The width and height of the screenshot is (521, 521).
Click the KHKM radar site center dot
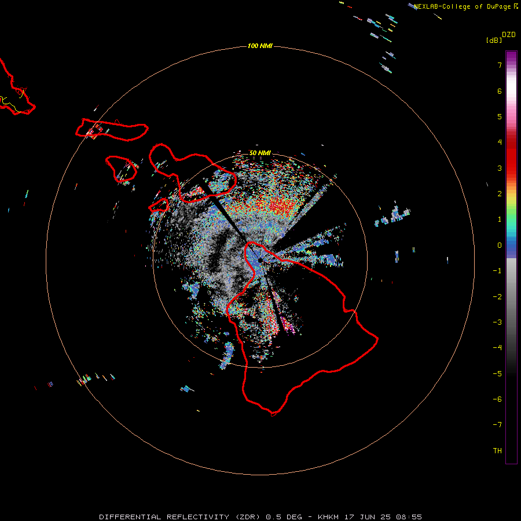[260, 260]
